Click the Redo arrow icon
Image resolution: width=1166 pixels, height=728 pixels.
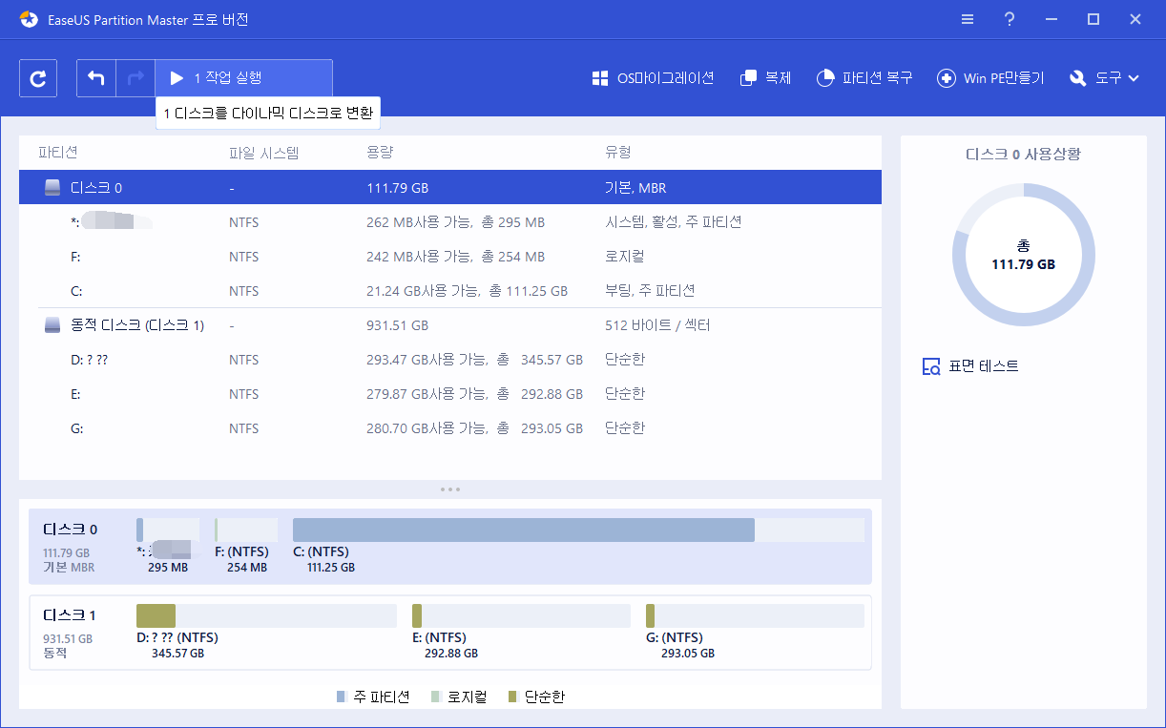coord(134,77)
